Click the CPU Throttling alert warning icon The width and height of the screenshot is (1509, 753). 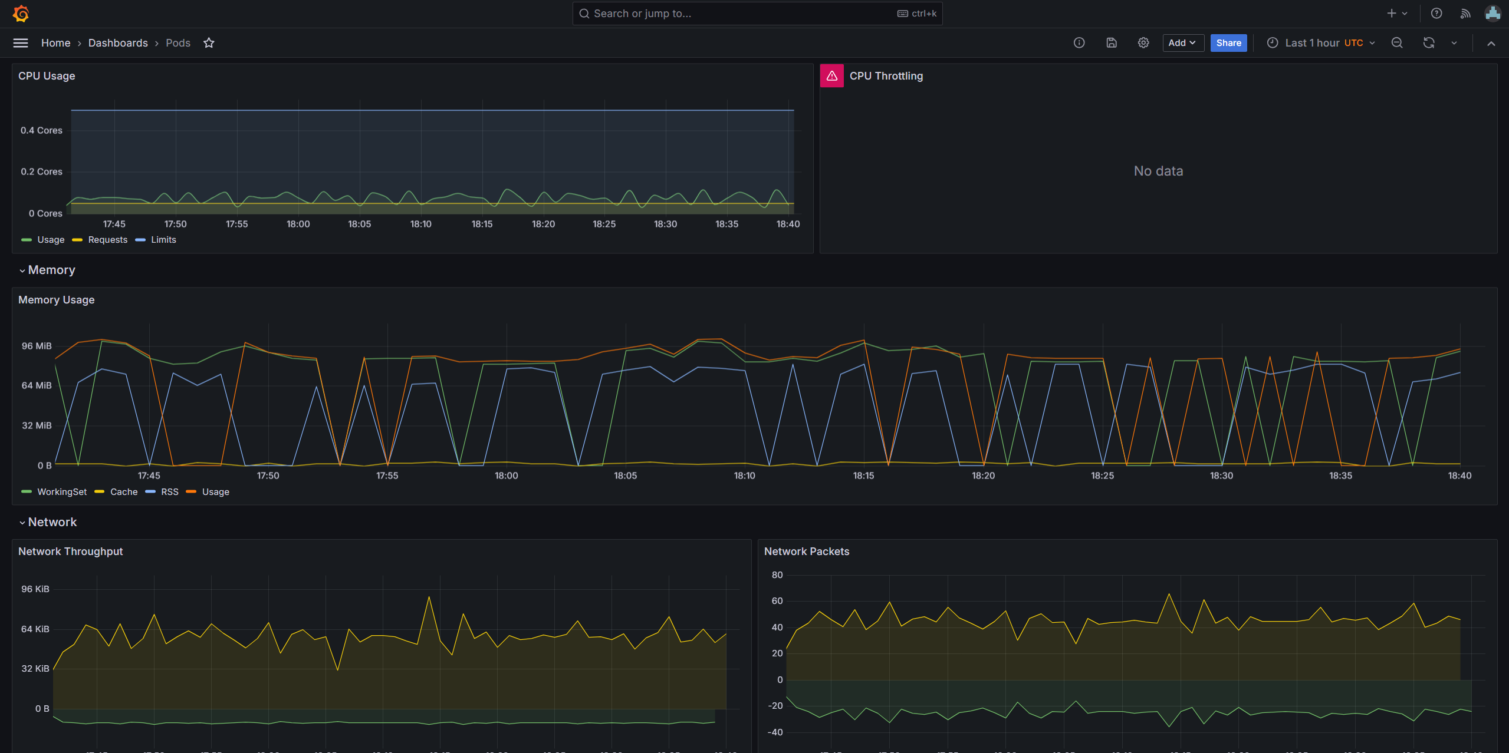pos(832,75)
